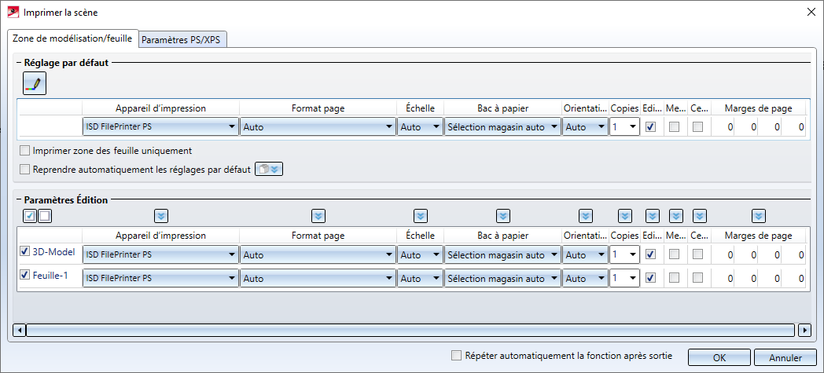The width and height of the screenshot is (824, 373).
Task: Uncheck the 3D-Model row checkbox
Action: point(25,252)
